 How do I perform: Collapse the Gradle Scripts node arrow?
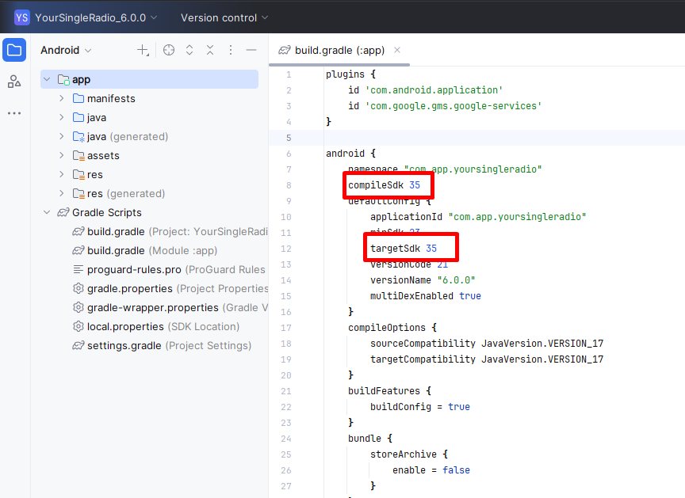(x=47, y=212)
